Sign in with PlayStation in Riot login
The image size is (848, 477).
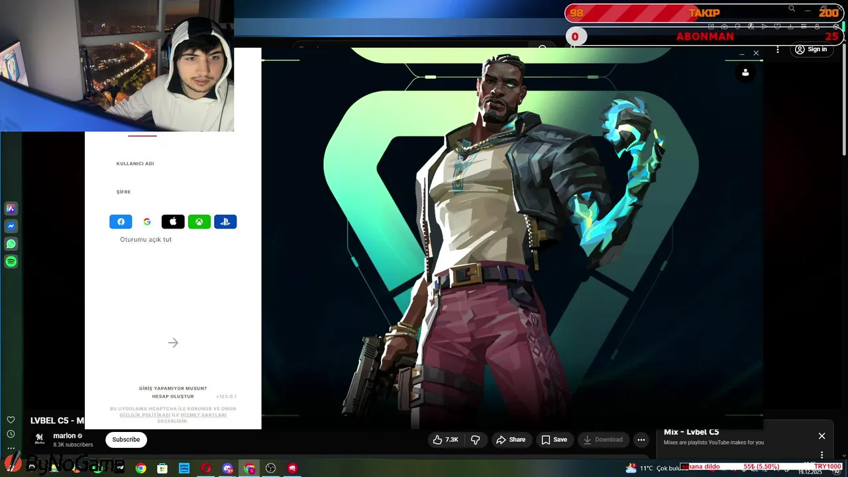coord(225,222)
